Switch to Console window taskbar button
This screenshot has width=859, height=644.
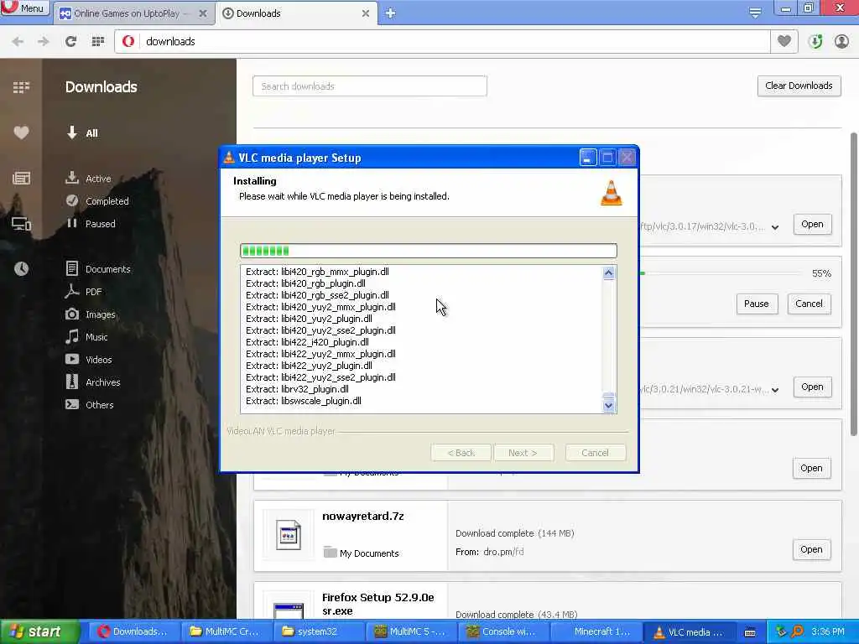(x=502, y=632)
